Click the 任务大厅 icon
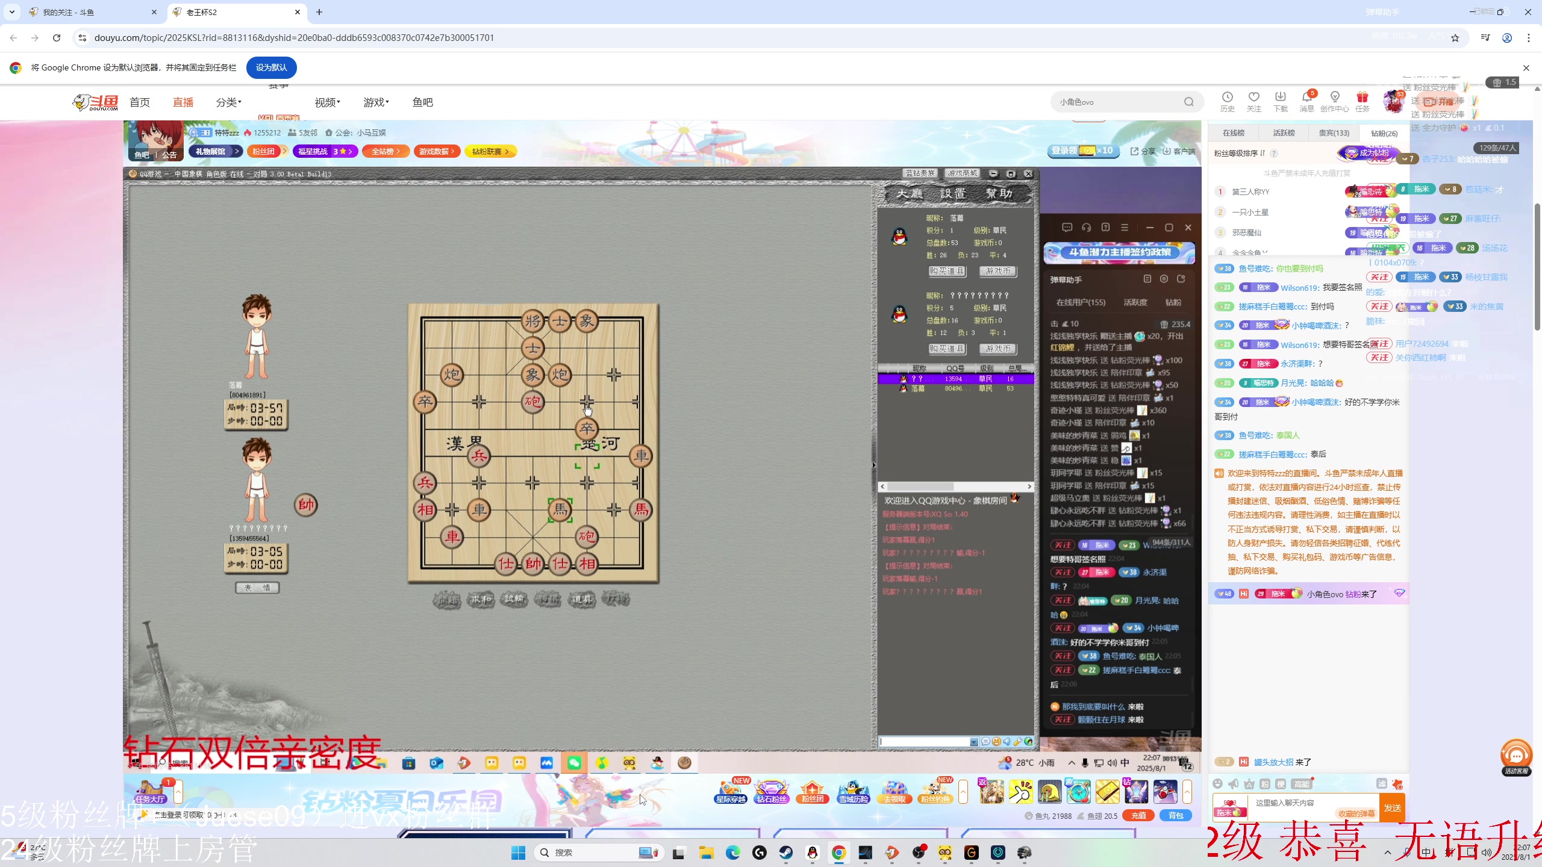The height and width of the screenshot is (867, 1542). (151, 791)
